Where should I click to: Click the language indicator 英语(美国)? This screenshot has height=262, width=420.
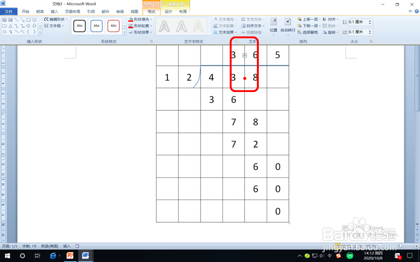(x=50, y=246)
